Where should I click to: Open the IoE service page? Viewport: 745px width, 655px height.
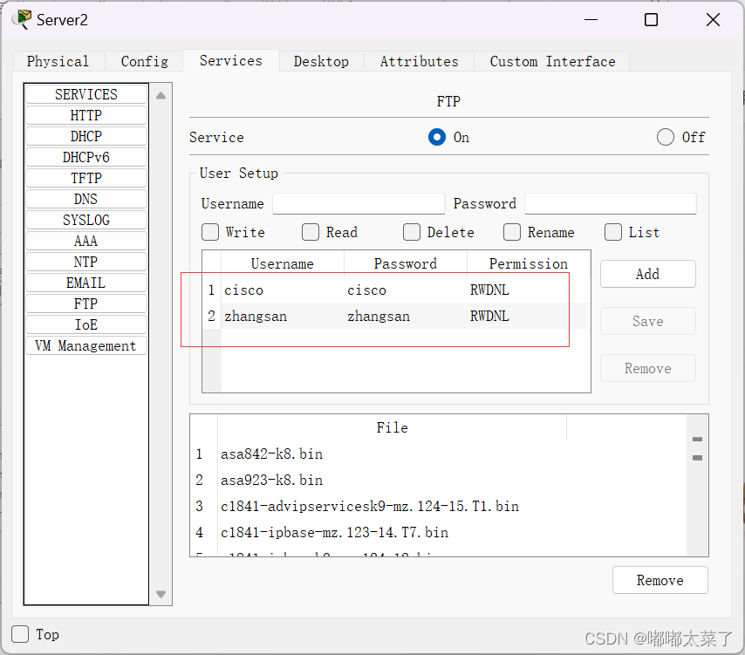(x=86, y=324)
